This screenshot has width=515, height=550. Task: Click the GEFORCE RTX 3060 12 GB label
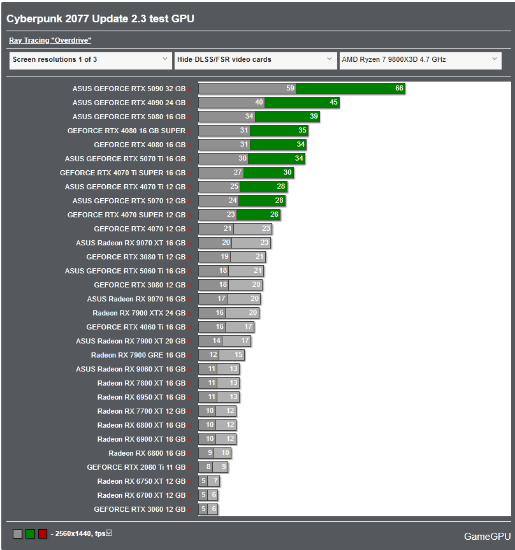[x=140, y=510]
